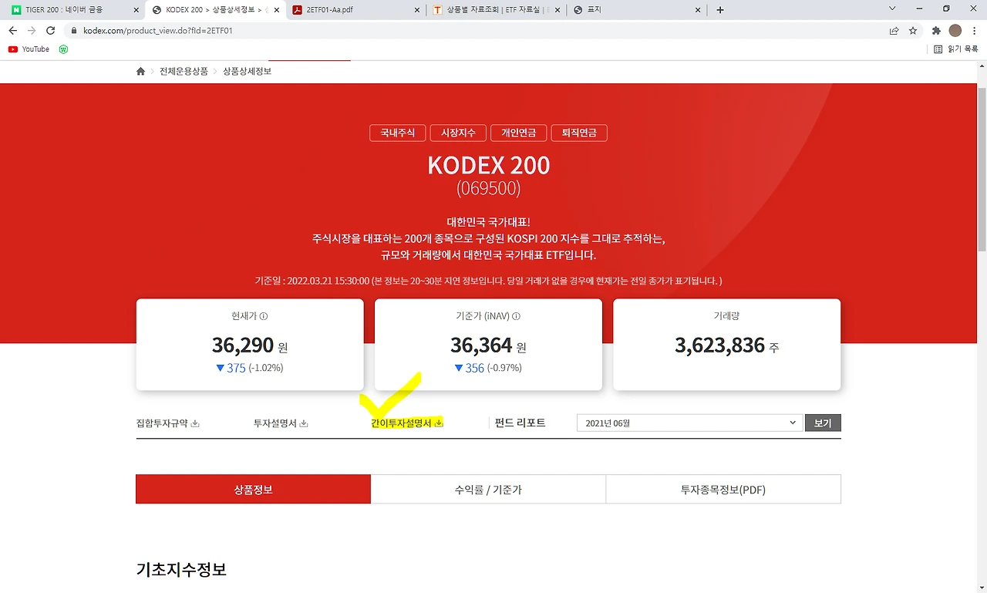This screenshot has height=593, width=987.
Task: Switch to the 상품정보 tab
Action: click(x=254, y=489)
